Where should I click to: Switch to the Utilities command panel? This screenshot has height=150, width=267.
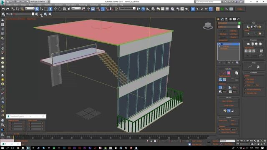(238, 19)
